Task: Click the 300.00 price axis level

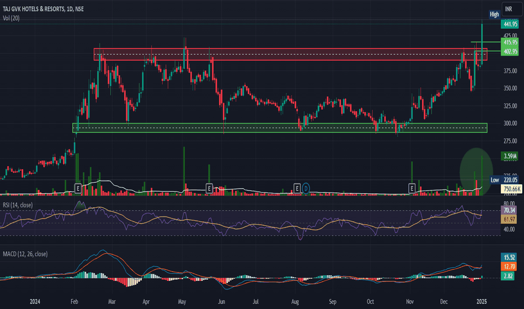Action: [511, 123]
